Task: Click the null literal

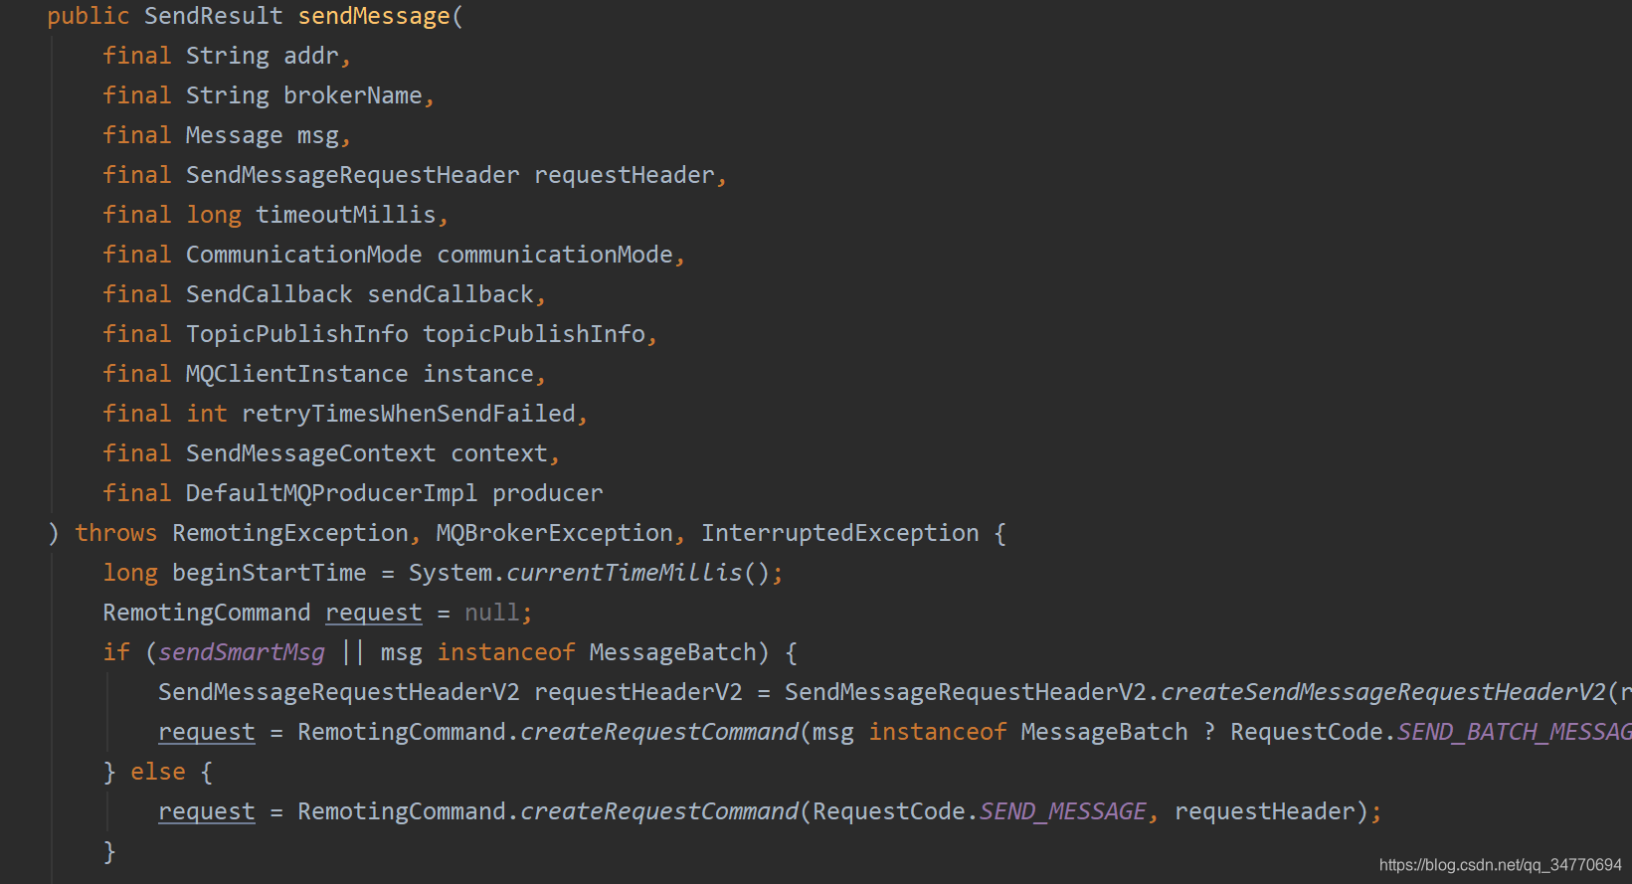Action: pyautogui.click(x=492, y=614)
